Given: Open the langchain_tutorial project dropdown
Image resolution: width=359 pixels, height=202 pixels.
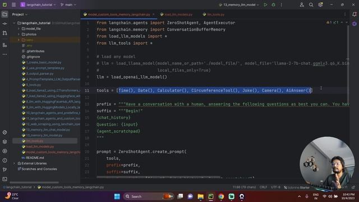Looking at the screenshot, I should [x=38, y=4].
